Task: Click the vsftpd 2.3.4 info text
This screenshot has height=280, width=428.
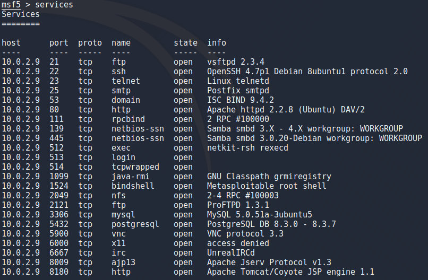Action: tap(236, 62)
